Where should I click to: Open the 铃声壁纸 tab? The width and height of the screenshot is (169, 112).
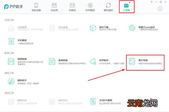90,7
